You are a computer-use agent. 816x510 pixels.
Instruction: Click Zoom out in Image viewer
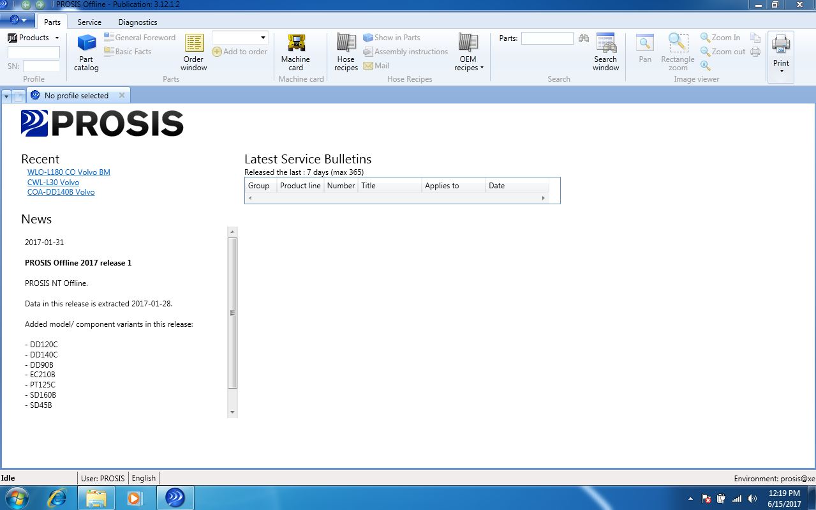click(x=723, y=52)
